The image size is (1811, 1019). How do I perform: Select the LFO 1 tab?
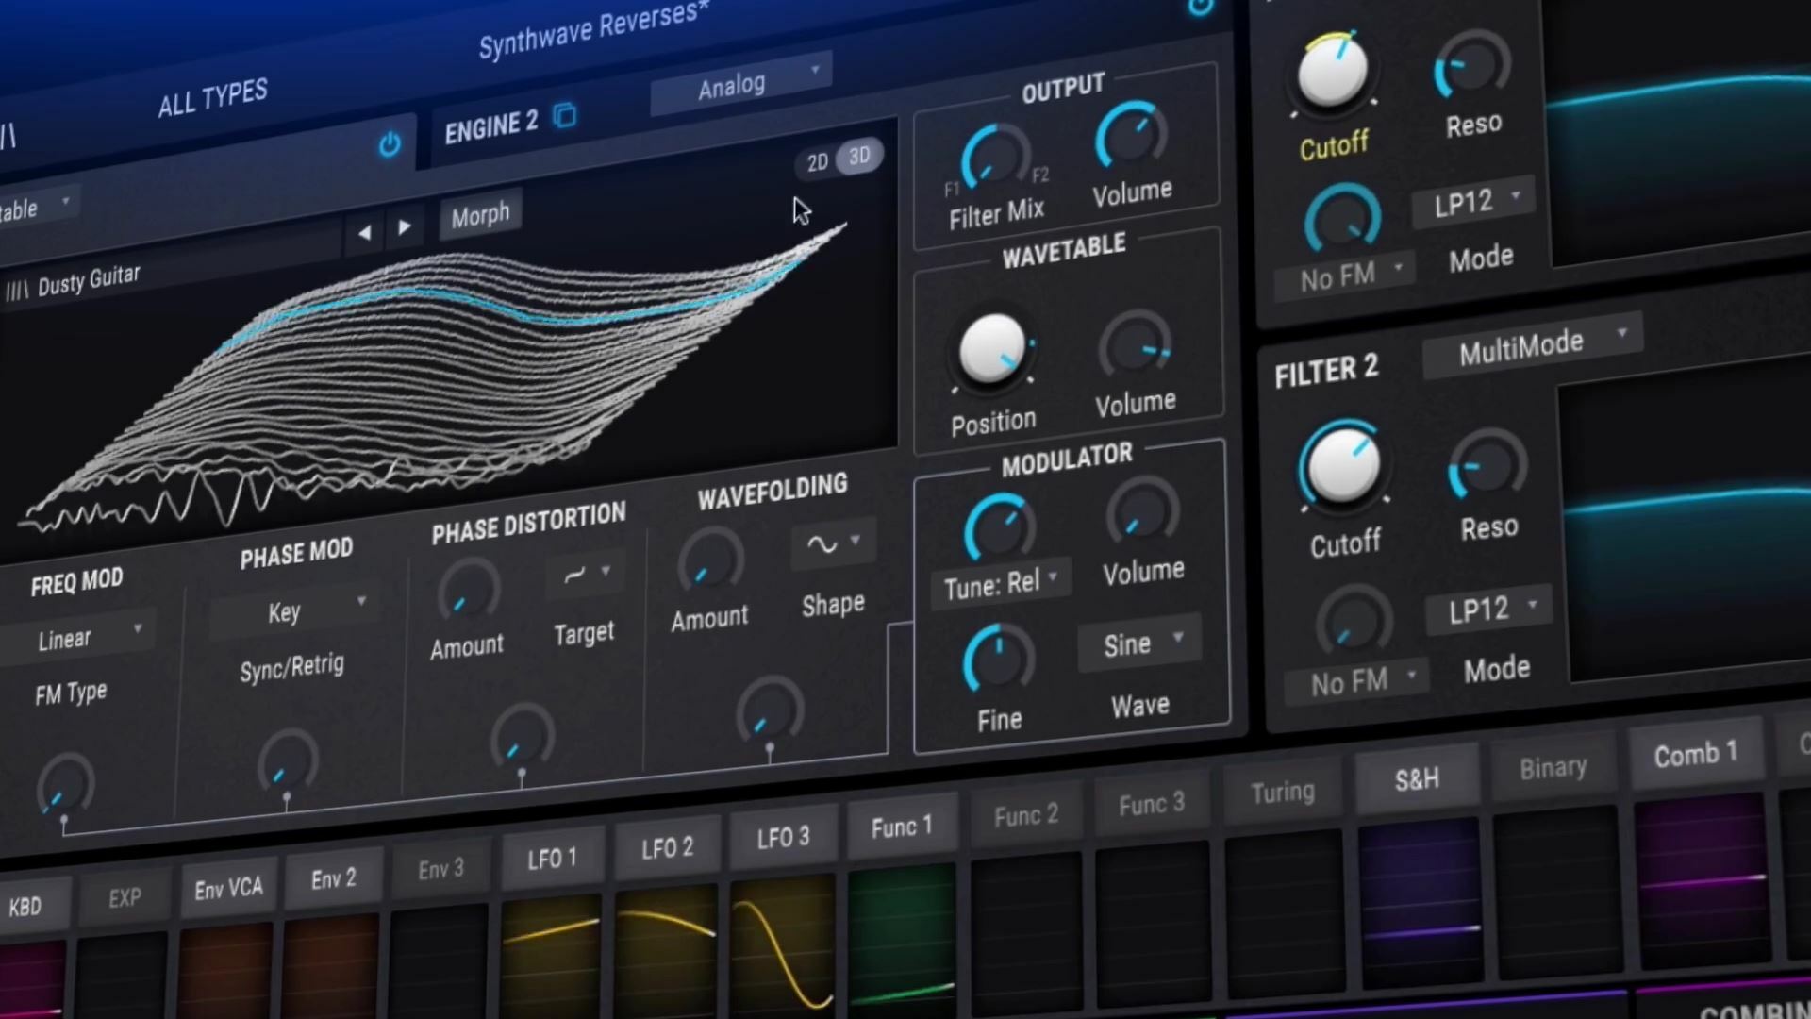552,858
